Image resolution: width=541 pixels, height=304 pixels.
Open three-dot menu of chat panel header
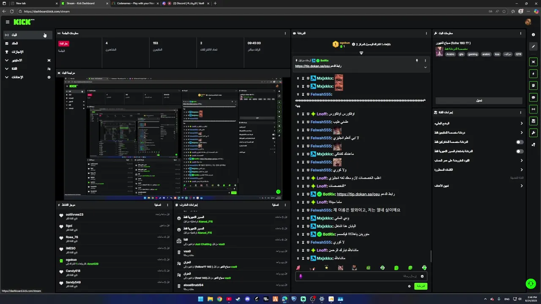click(x=426, y=33)
